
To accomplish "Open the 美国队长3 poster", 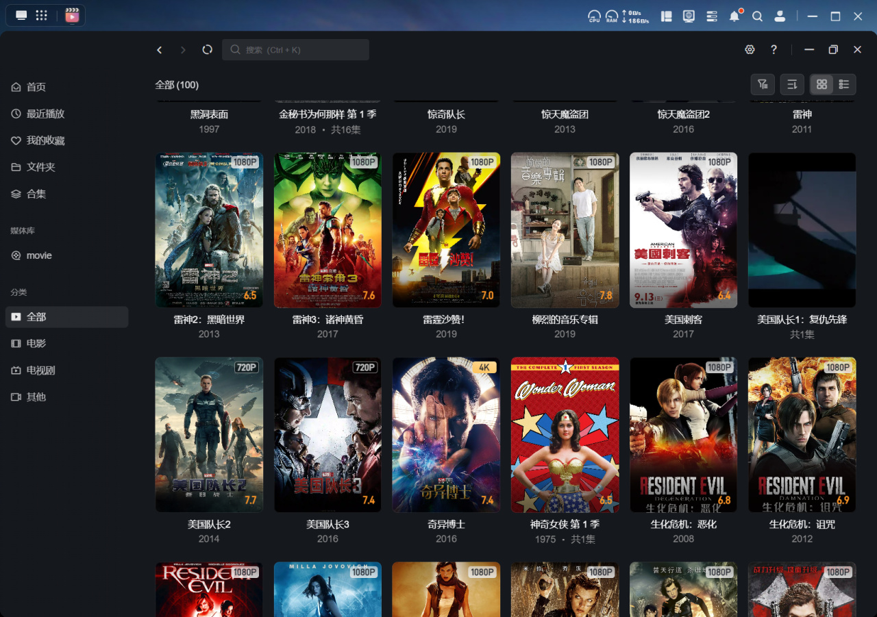I will click(328, 435).
